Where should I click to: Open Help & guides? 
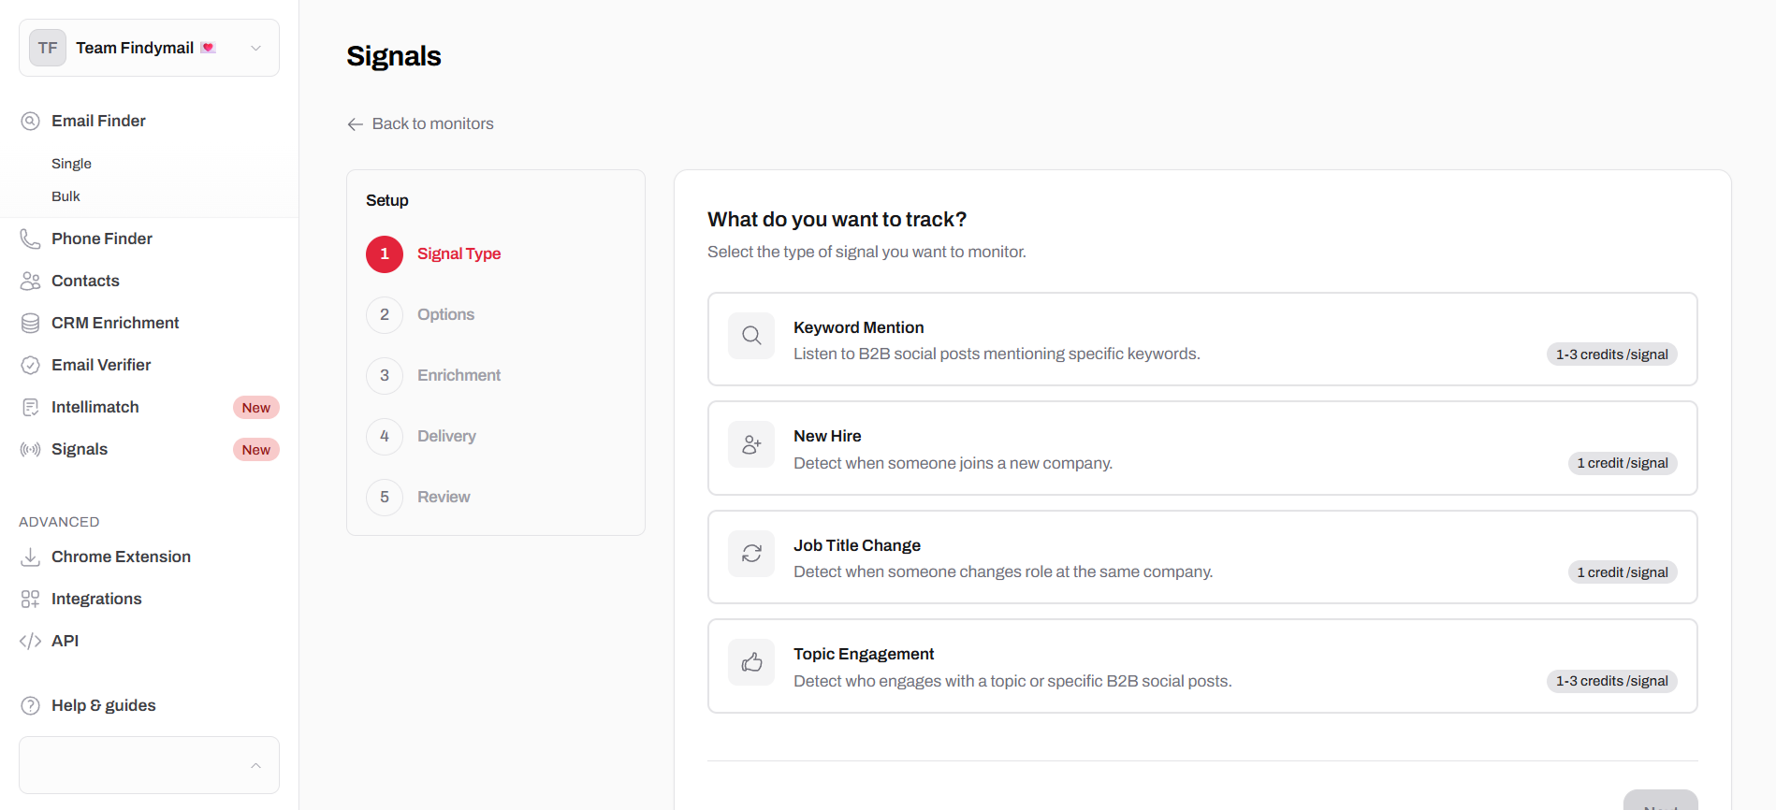(x=103, y=705)
